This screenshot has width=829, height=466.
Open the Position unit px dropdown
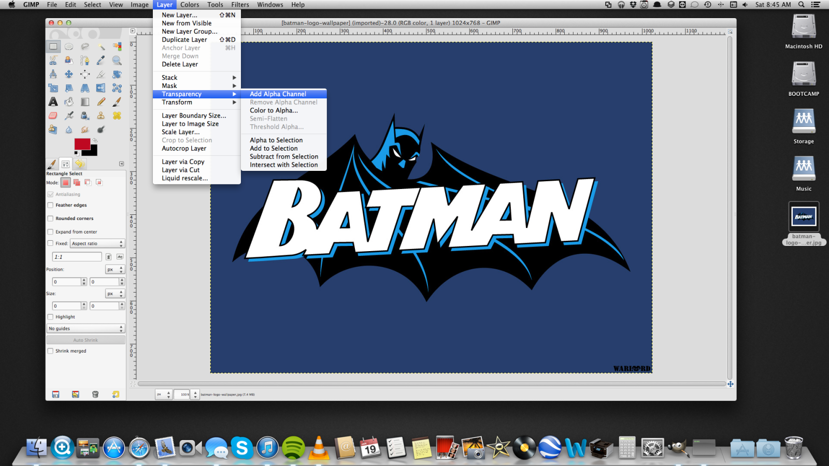[x=115, y=270]
